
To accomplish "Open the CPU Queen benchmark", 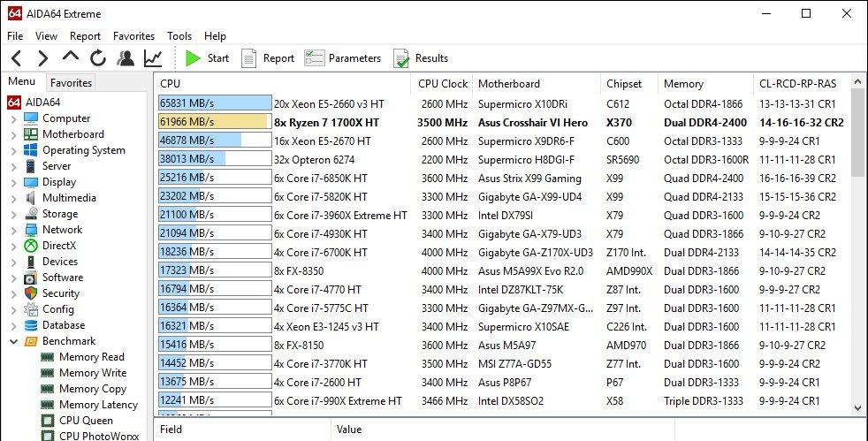I will pos(86,421).
